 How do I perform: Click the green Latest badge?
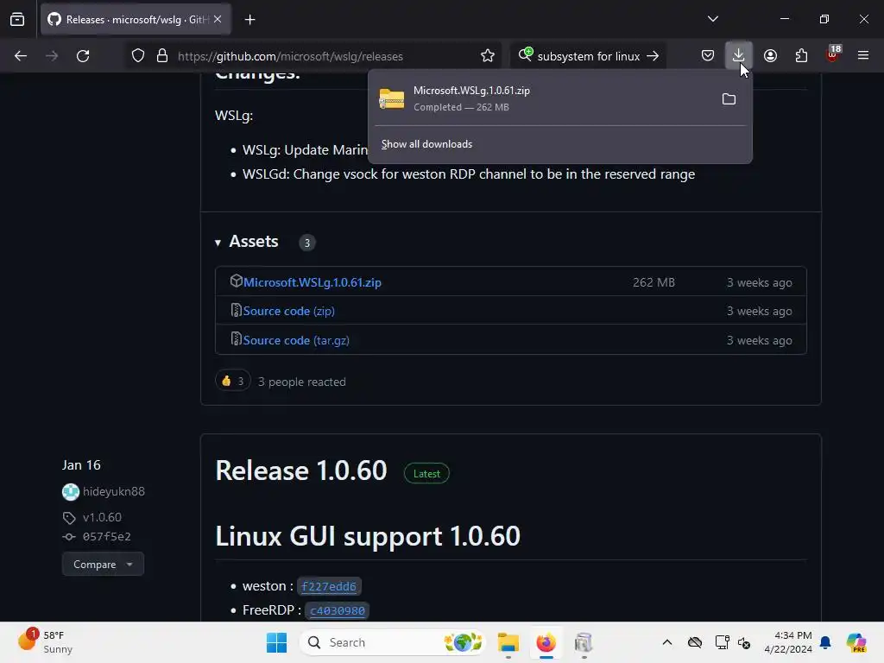tap(426, 474)
